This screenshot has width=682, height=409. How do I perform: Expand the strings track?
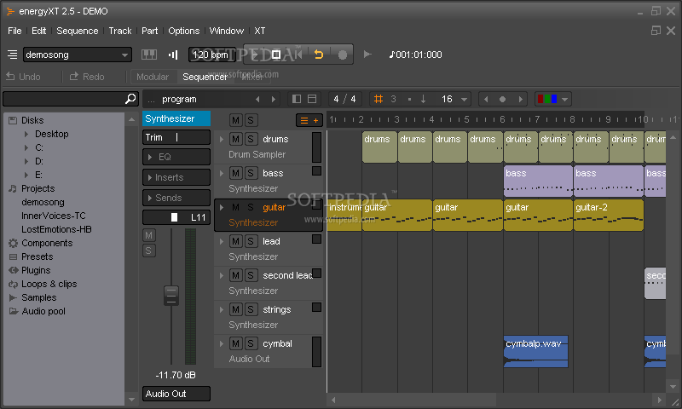222,309
